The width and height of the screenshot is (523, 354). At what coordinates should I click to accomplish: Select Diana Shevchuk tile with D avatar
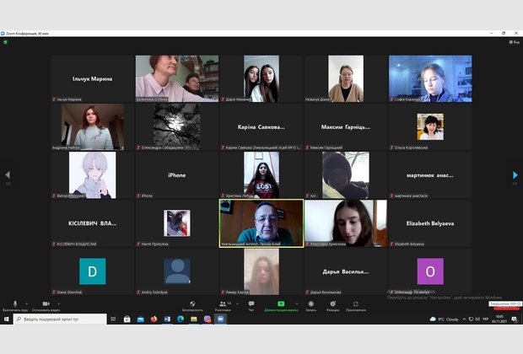click(93, 271)
